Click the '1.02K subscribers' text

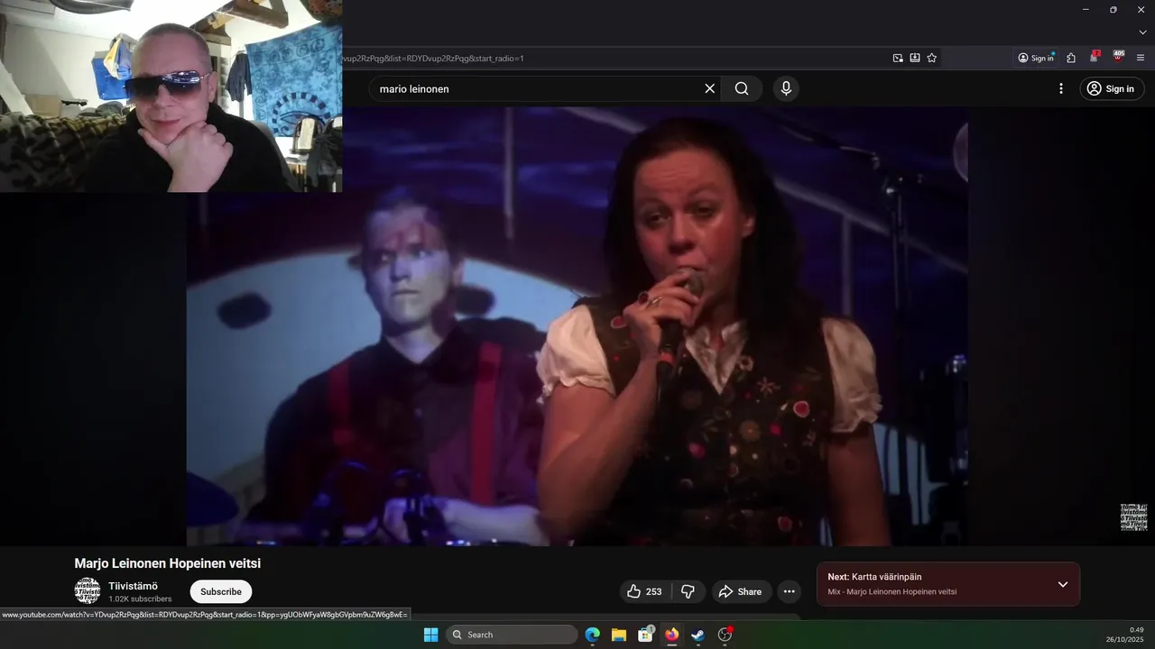[x=140, y=599]
